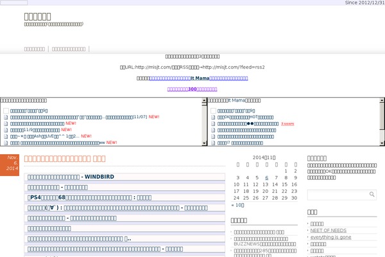Go to previous month via « 10 link

[x=237, y=205]
